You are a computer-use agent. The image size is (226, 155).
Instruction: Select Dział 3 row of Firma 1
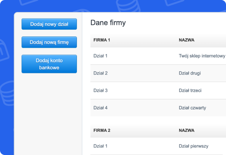pos(158,91)
